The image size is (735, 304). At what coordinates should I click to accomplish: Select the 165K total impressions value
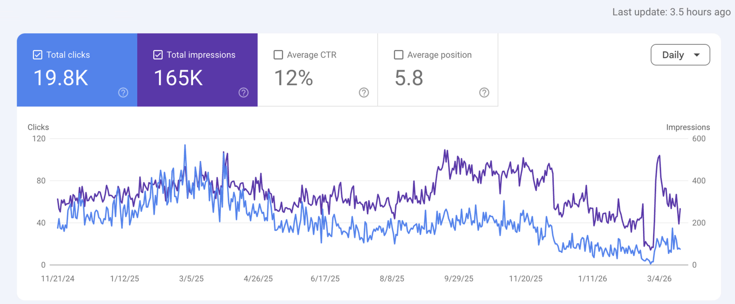(178, 78)
